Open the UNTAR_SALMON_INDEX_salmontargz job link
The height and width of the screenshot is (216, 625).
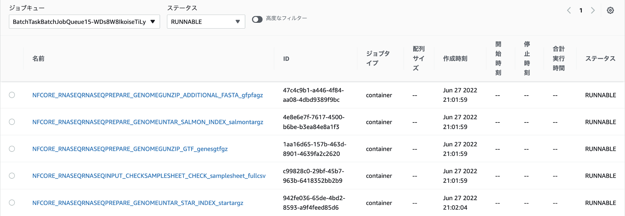[x=148, y=122]
